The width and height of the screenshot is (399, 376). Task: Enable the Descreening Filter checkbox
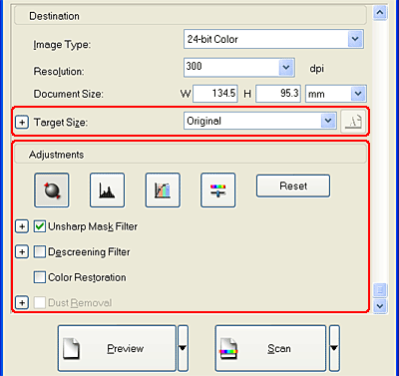click(40, 251)
